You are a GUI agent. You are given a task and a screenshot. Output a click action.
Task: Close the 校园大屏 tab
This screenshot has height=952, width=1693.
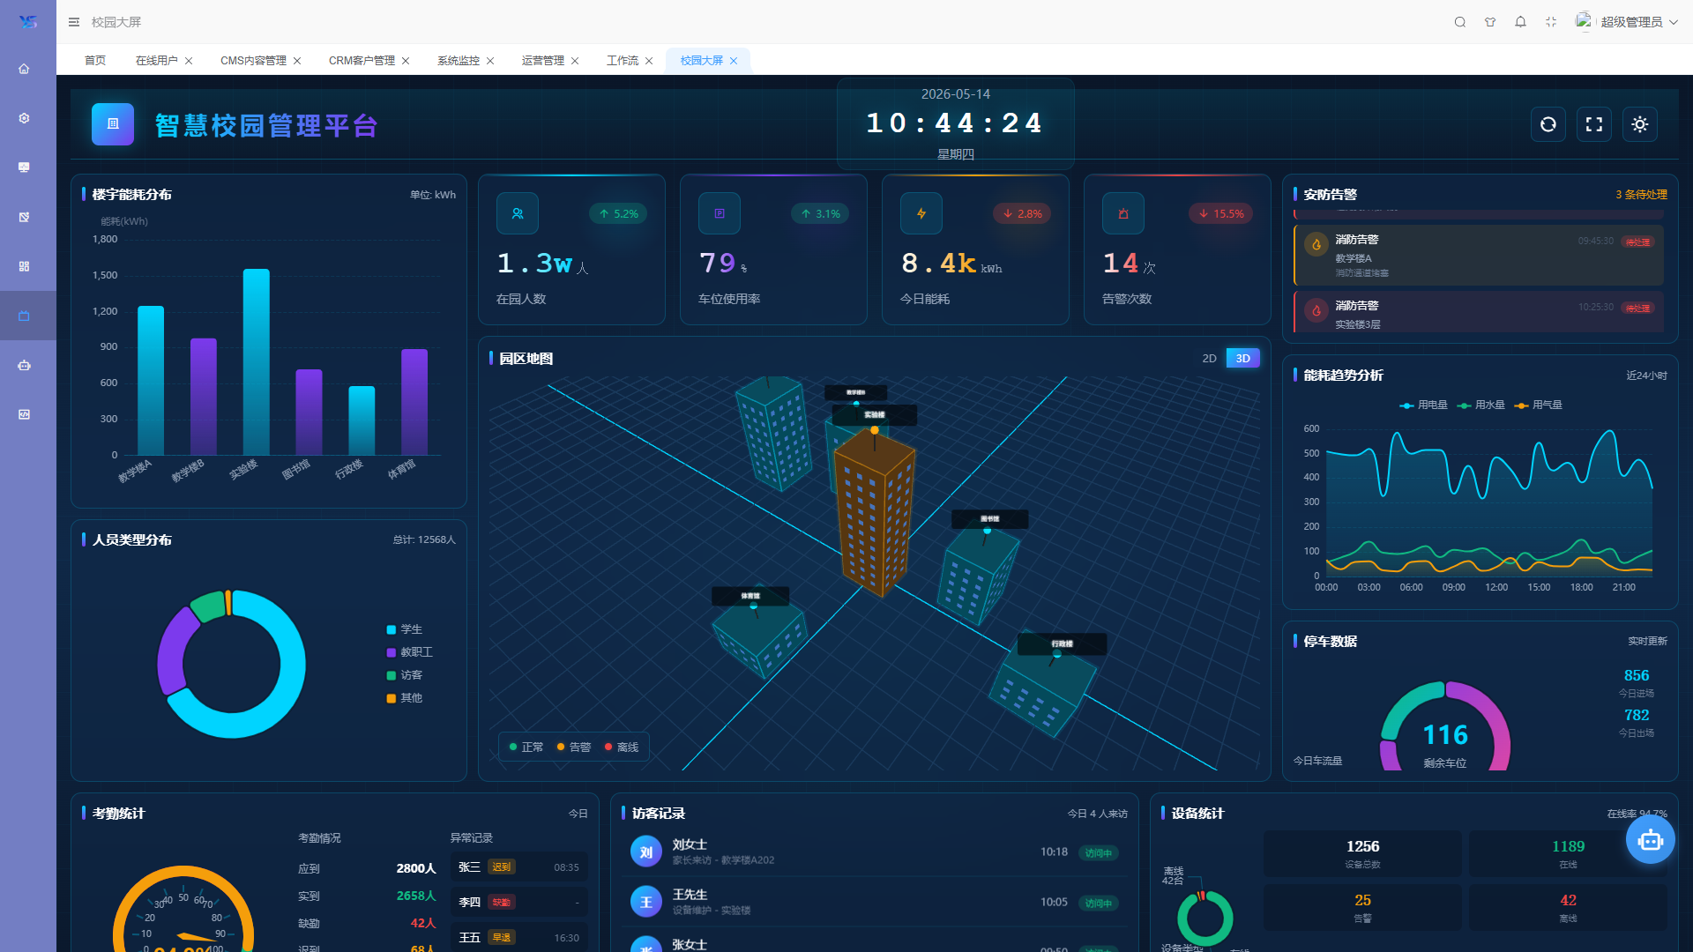click(x=734, y=61)
